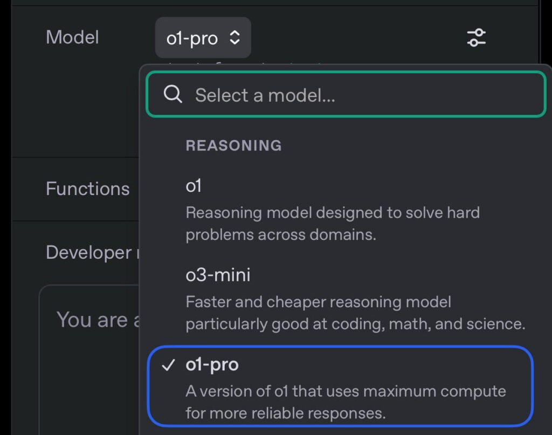Click the Functions section label
The height and width of the screenshot is (435, 552).
pyautogui.click(x=87, y=189)
